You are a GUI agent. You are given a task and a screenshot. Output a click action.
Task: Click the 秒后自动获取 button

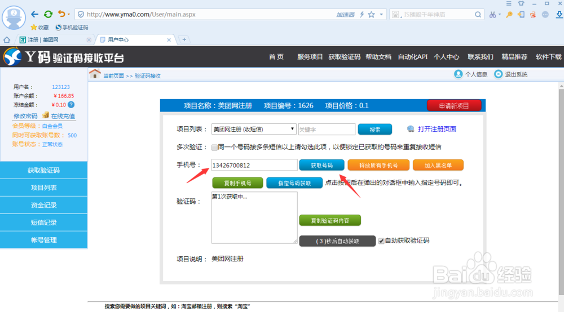(337, 241)
